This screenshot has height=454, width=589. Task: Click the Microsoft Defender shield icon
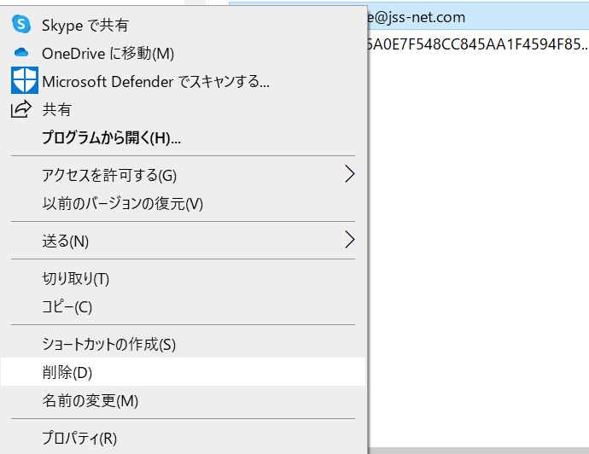[25, 80]
